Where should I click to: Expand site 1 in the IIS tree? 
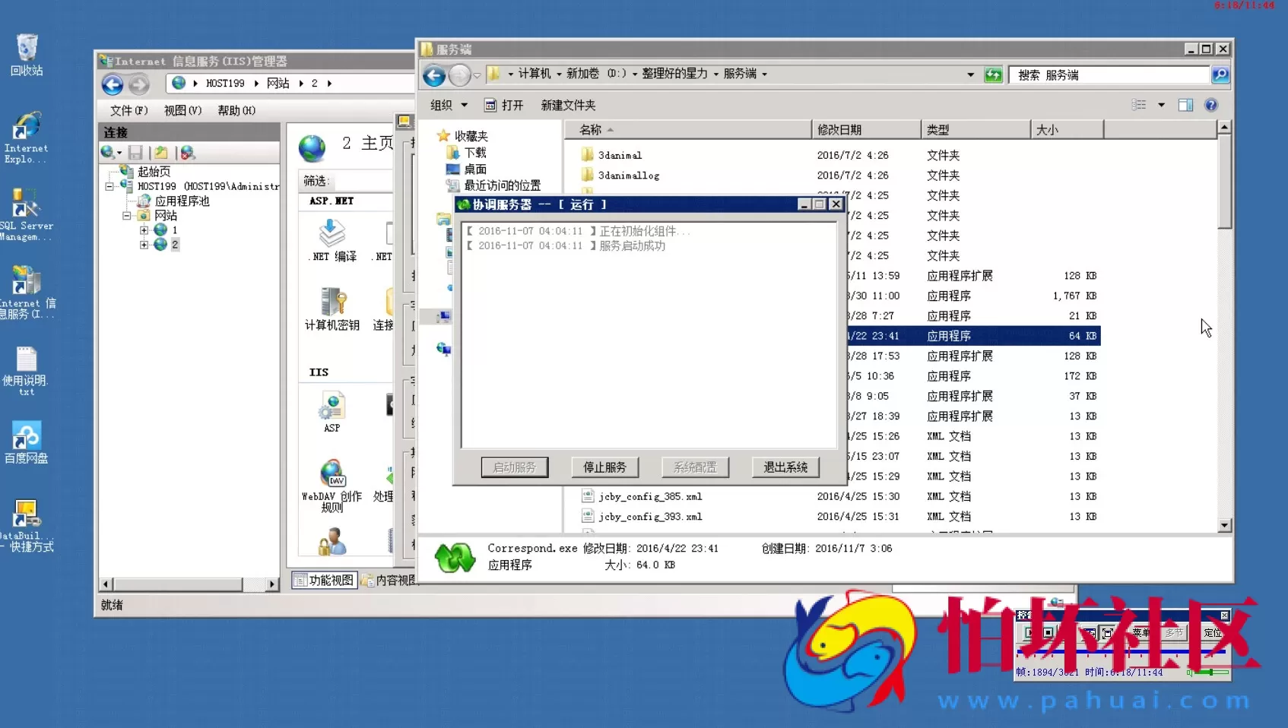pyautogui.click(x=144, y=230)
